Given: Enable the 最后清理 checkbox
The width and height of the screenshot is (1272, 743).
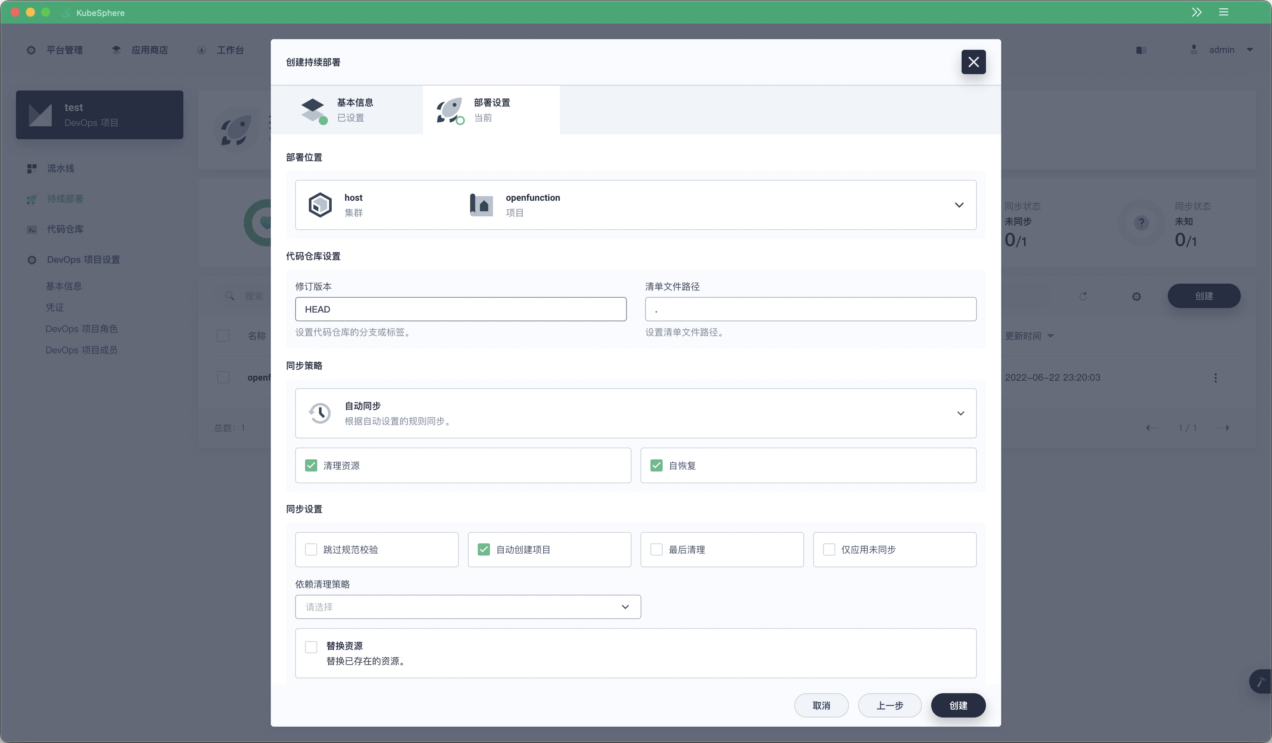Looking at the screenshot, I should (x=656, y=549).
